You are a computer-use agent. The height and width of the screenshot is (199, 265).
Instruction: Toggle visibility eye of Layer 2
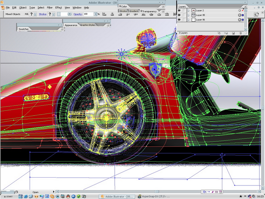coord(179,11)
